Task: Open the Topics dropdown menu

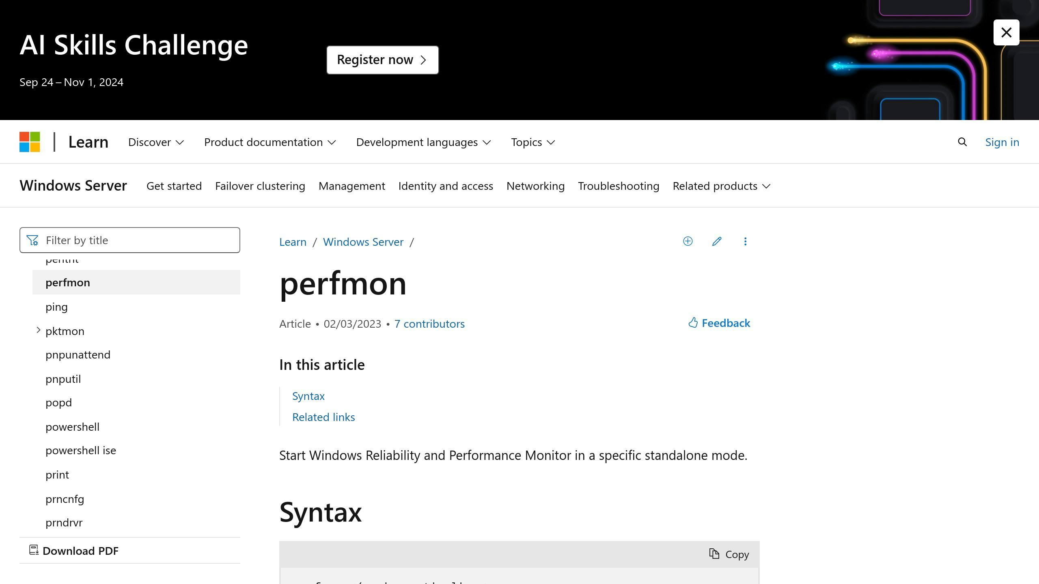Action: coord(533,142)
